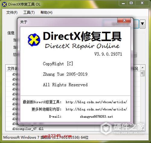
Task: Click the All Rights Reserved text
Action: coord(65,85)
